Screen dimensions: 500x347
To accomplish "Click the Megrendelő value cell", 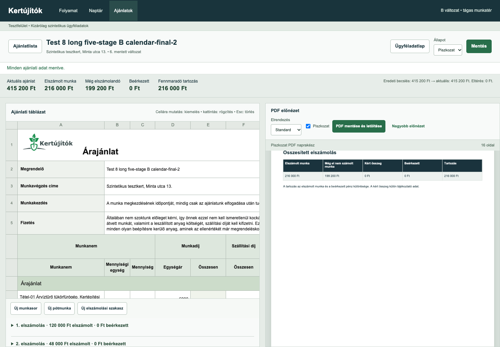I will point(182,169).
